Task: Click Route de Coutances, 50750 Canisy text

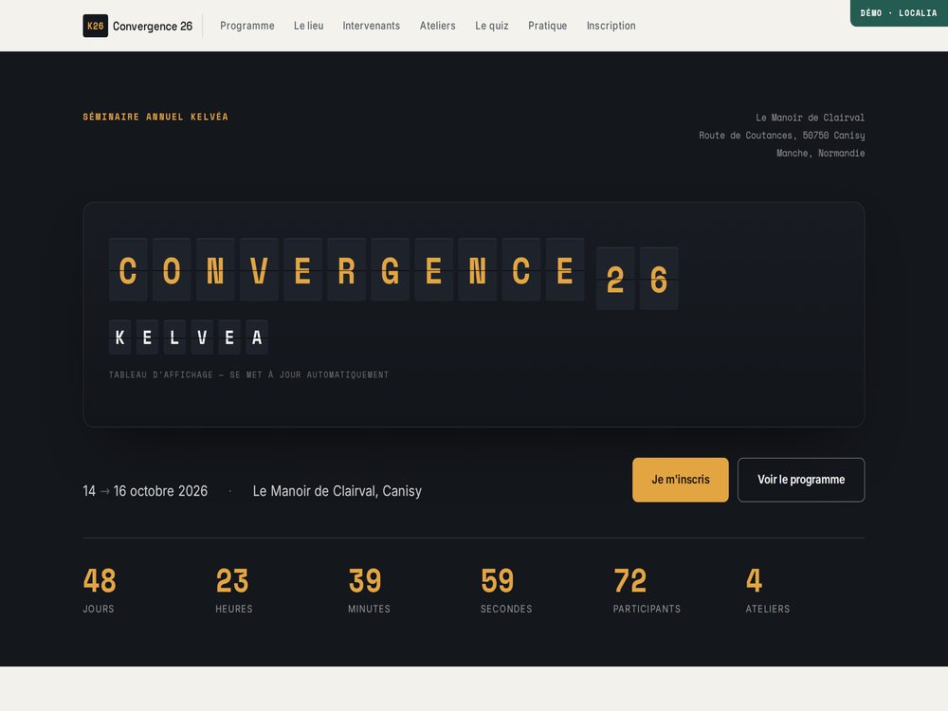Action: 782,135
